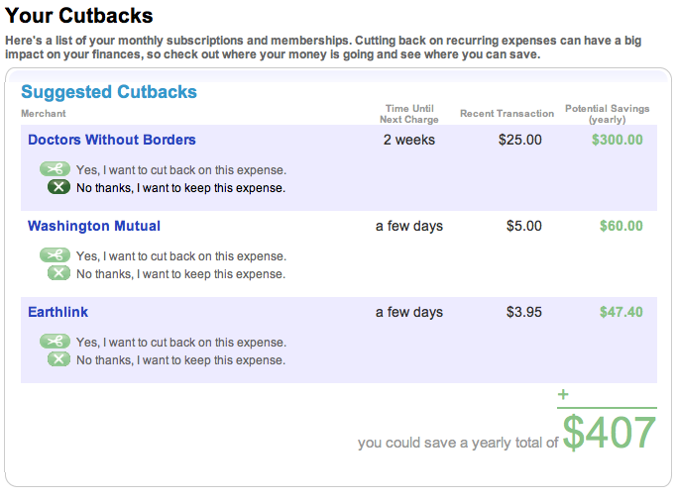Select 'Yes, cut back' text for Doctors Without Borders

tap(180, 169)
